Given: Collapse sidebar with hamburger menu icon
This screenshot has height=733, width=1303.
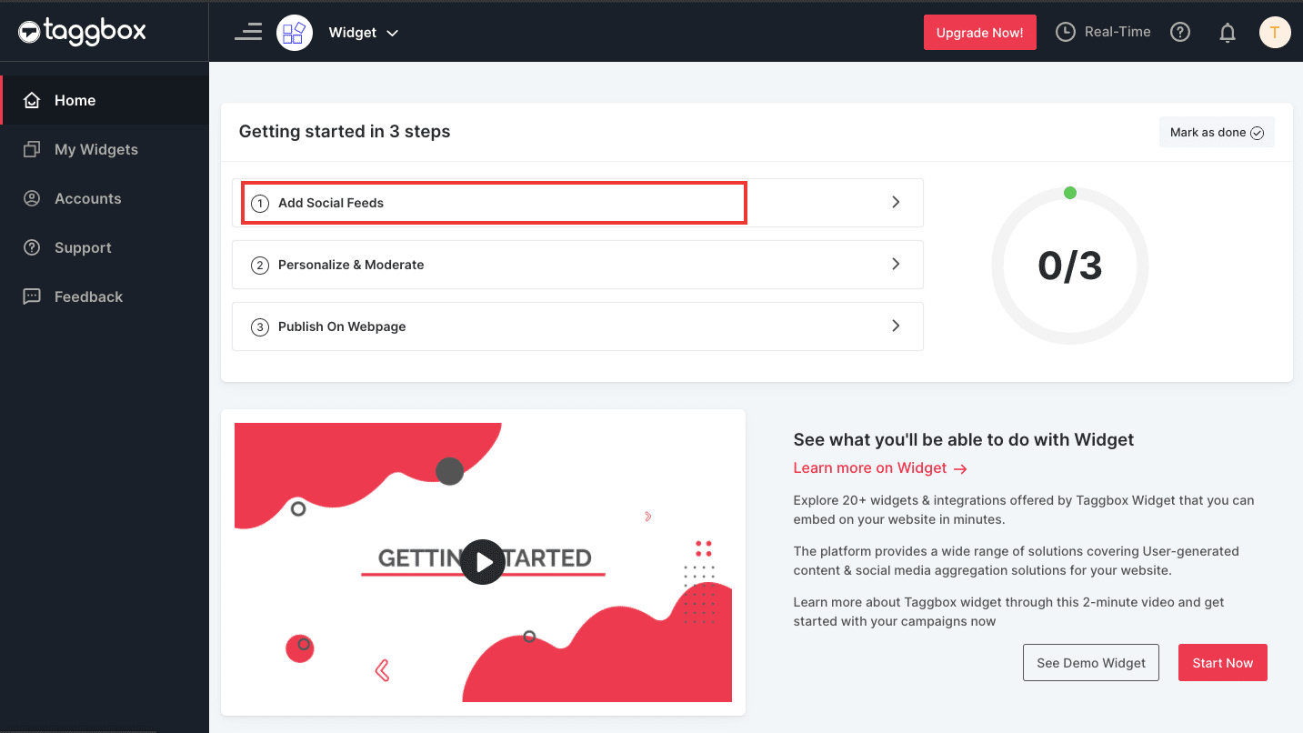Looking at the screenshot, I should pos(248,33).
